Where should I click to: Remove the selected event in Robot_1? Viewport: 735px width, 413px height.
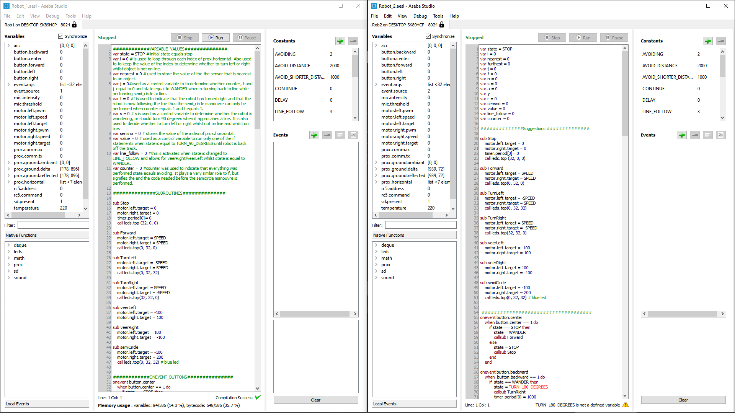tap(327, 135)
